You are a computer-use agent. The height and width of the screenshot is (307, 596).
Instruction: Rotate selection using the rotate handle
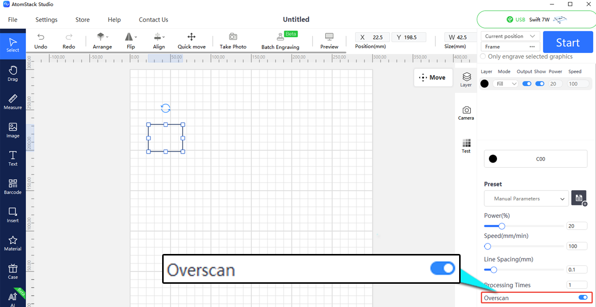point(166,108)
